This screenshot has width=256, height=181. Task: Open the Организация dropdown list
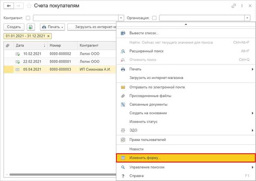tap(247, 18)
